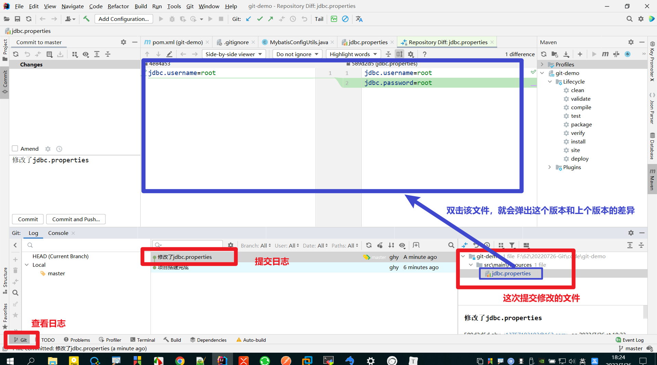This screenshot has width=657, height=365.
Task: Refresh the commit Changes list
Action: (x=16, y=54)
